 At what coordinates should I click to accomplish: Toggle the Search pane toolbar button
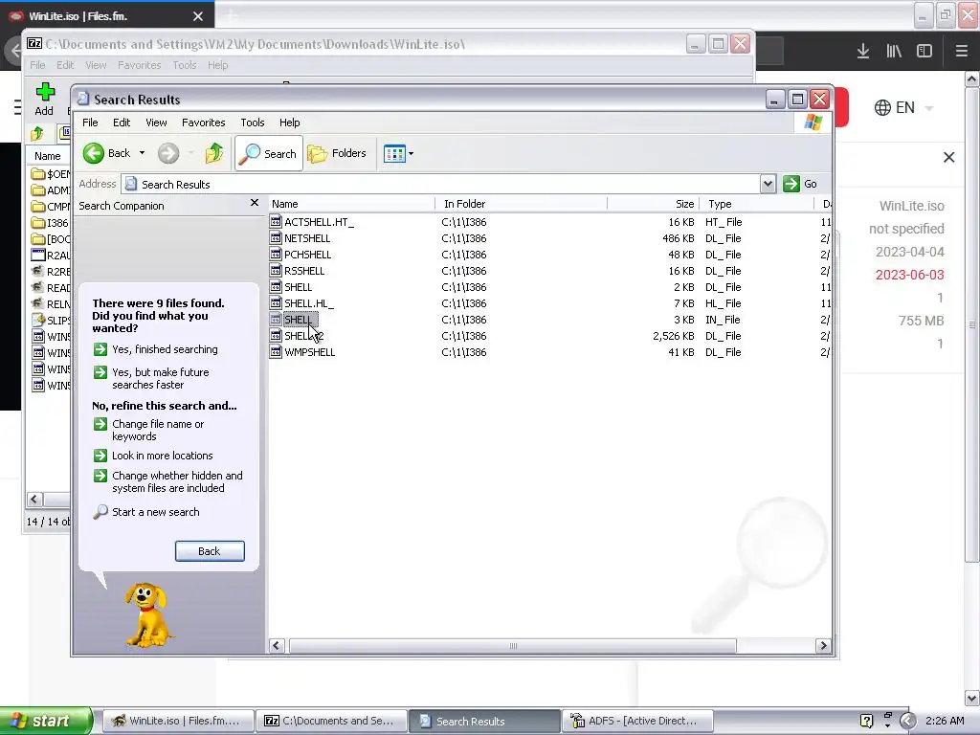tap(269, 153)
